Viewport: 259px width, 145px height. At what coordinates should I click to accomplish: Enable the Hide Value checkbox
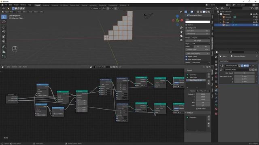197,109
